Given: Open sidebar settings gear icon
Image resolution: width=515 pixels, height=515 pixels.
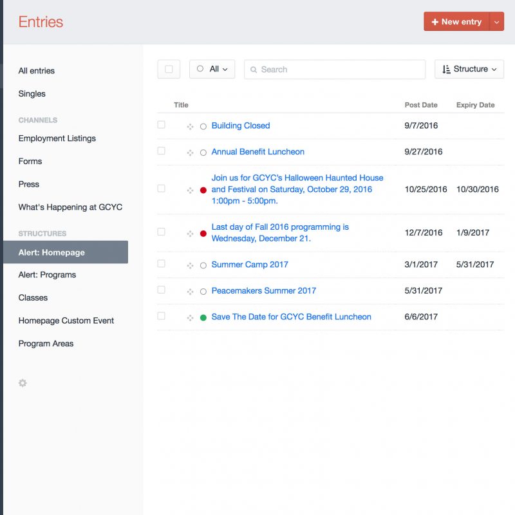Looking at the screenshot, I should click(x=23, y=383).
